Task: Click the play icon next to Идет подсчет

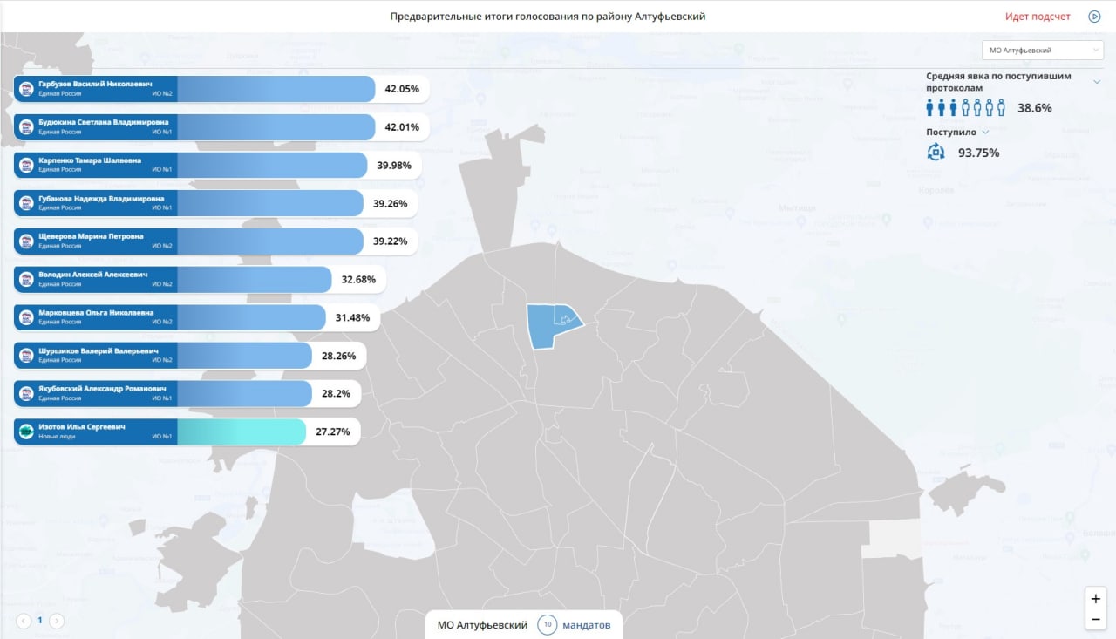Action: click(x=1094, y=17)
